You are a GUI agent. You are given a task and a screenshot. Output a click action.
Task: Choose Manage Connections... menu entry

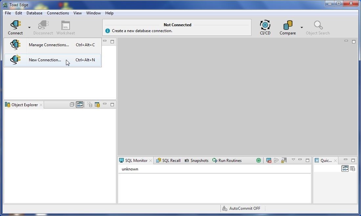pyautogui.click(x=53, y=45)
